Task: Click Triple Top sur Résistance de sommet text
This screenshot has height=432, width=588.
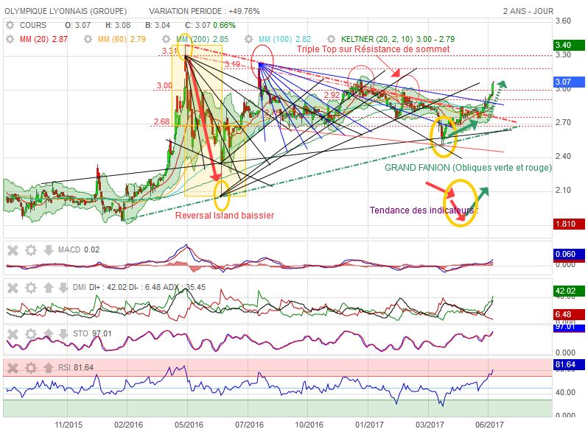Action: pyautogui.click(x=373, y=49)
